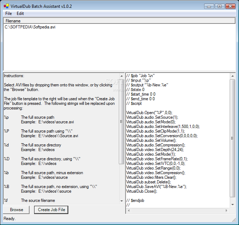
Task: Click the line 'VirtualDub.audio.SetMode(0);'
Action: tap(151, 122)
